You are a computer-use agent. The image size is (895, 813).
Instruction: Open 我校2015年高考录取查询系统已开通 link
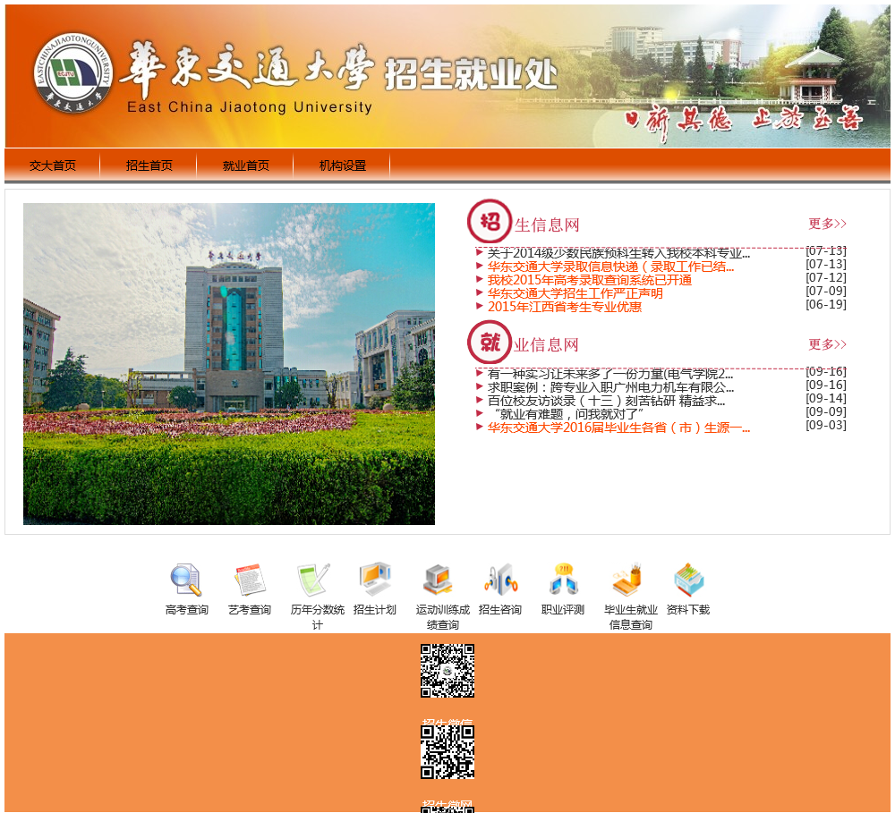point(589,280)
